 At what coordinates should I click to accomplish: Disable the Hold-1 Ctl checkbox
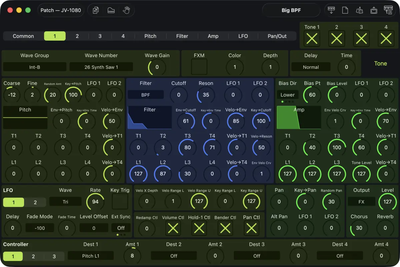[x=199, y=228]
